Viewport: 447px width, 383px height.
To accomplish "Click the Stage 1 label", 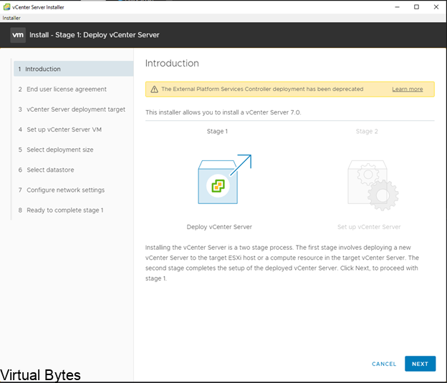I will pos(217,132).
